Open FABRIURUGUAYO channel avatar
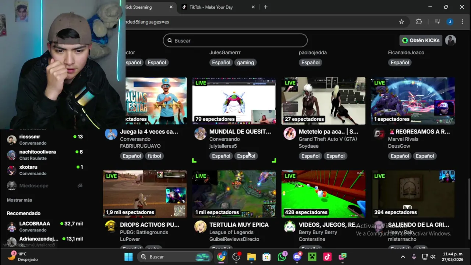The width and height of the screenshot is (471, 265). point(111,134)
